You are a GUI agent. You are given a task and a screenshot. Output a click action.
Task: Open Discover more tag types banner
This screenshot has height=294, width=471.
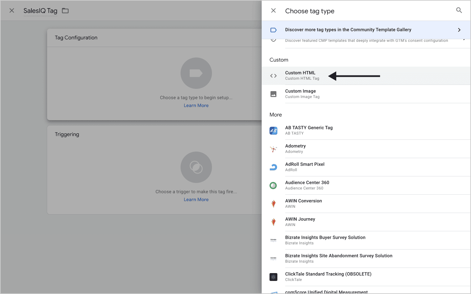[366, 30]
